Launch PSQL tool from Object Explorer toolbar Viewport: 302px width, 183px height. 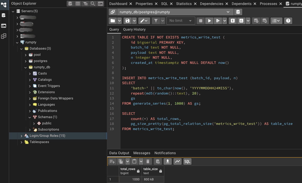click(100, 4)
